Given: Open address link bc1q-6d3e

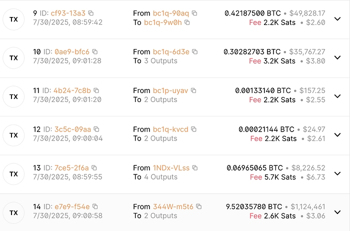Looking at the screenshot, I should pos(171,52).
